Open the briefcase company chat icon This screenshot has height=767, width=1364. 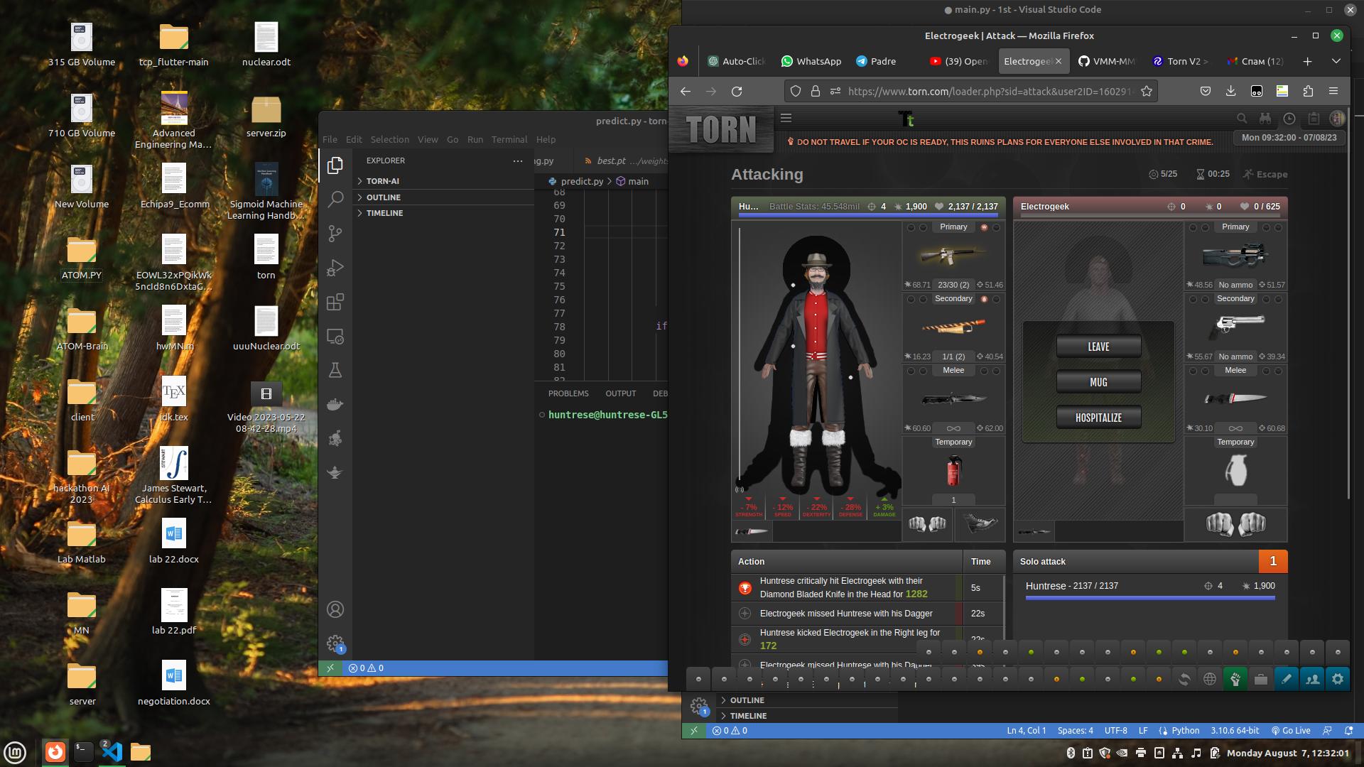tap(1261, 679)
